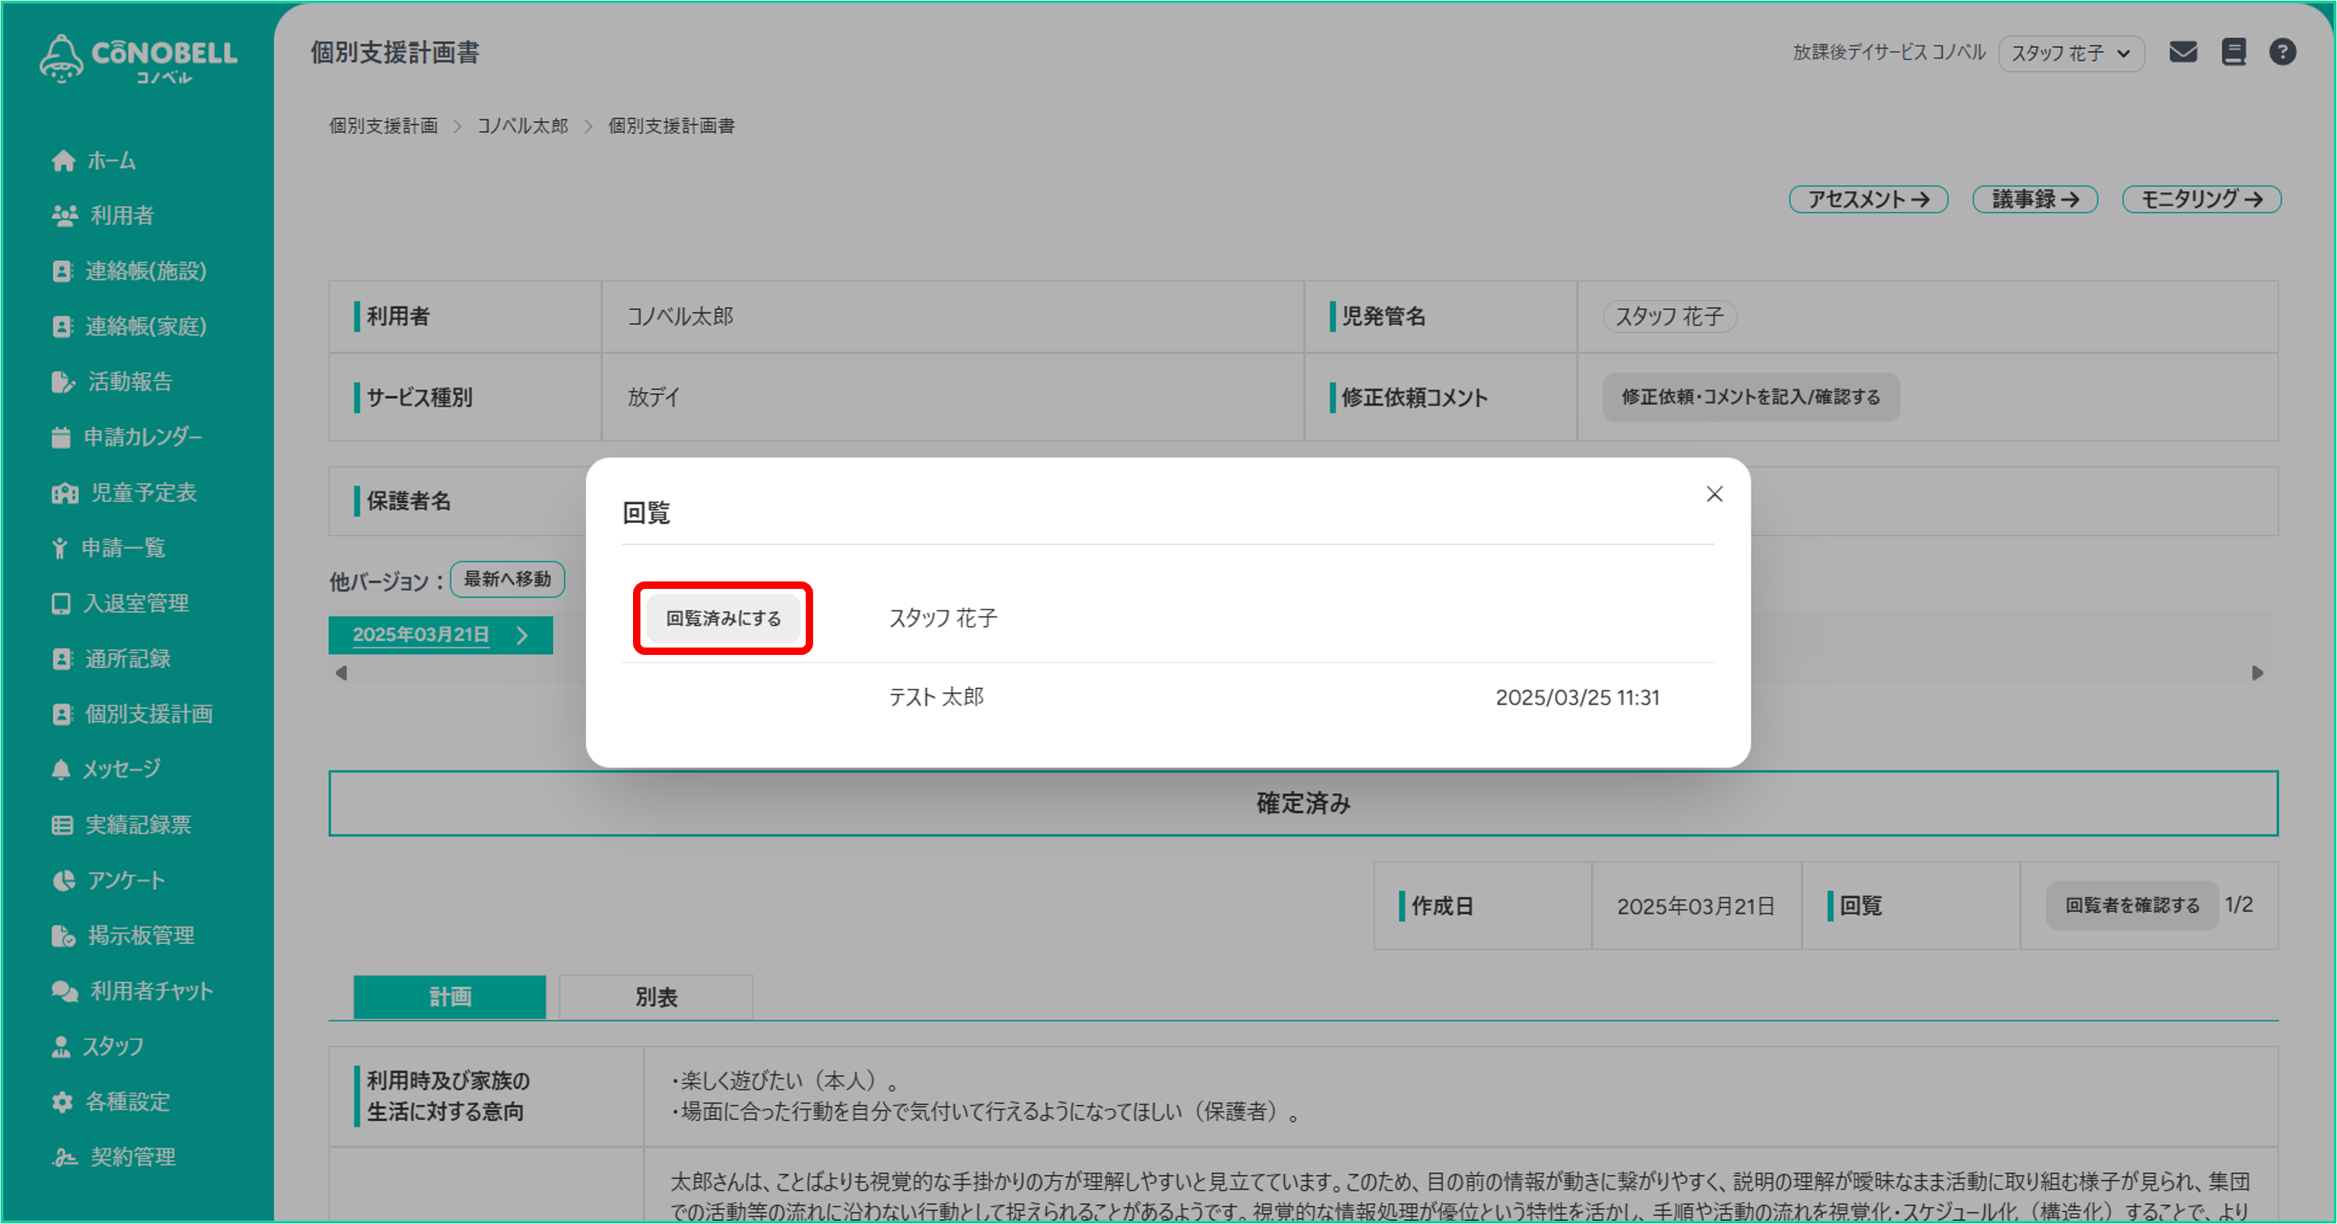2337x1224 pixels.
Task: Click スタッフ 花子 row in dialog
Action: [1168, 619]
